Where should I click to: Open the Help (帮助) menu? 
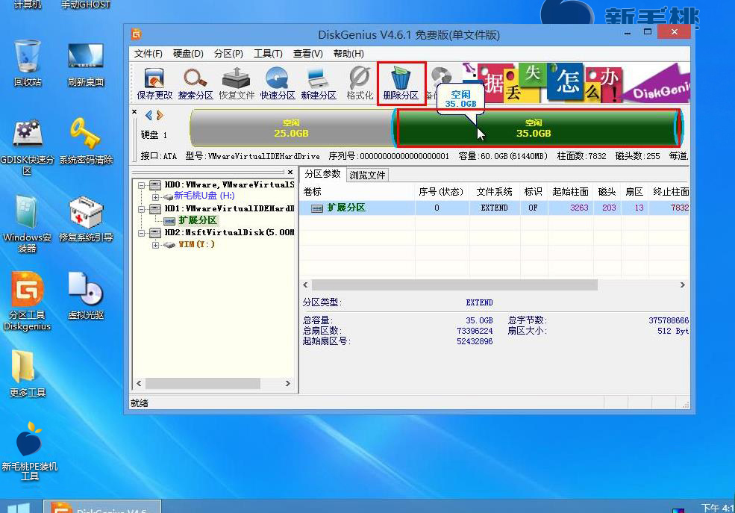(x=348, y=54)
